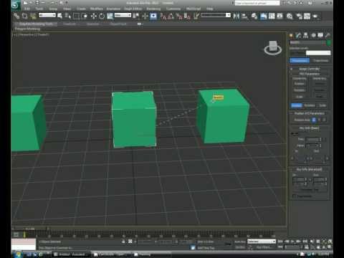344x258 pixels.
Task: Open the Render Setup dialog
Action: tap(300, 16)
